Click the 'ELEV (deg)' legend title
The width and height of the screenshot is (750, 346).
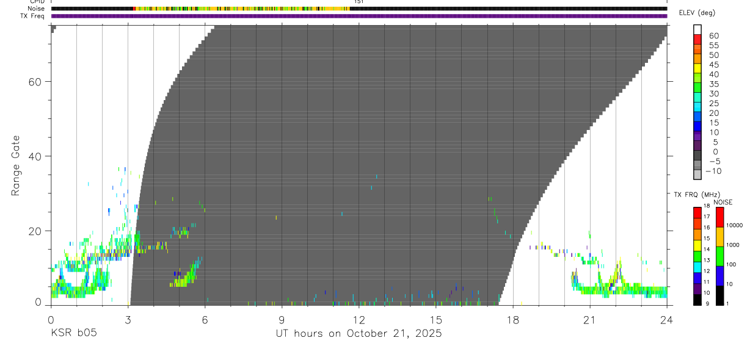coord(698,13)
